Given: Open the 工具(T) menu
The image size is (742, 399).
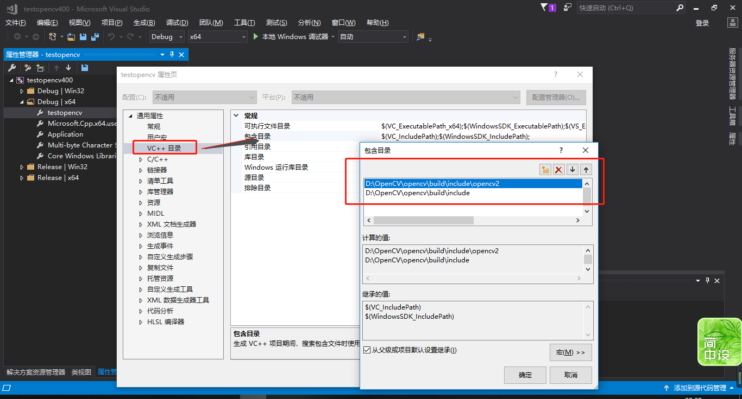Looking at the screenshot, I should (244, 22).
